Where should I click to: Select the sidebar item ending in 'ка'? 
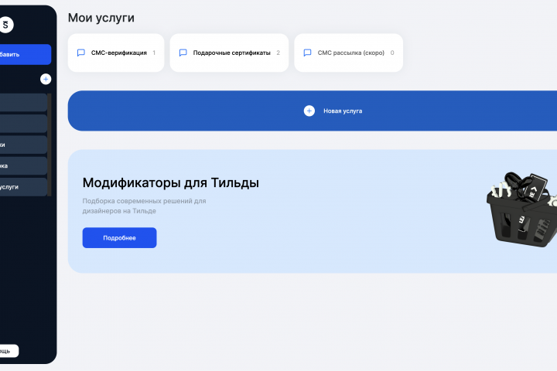[23, 166]
